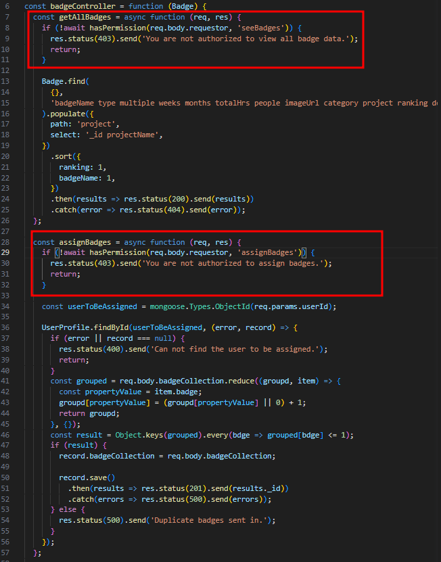The width and height of the screenshot is (441, 562).
Task: Click item.badge on line 42
Action: 176,392
